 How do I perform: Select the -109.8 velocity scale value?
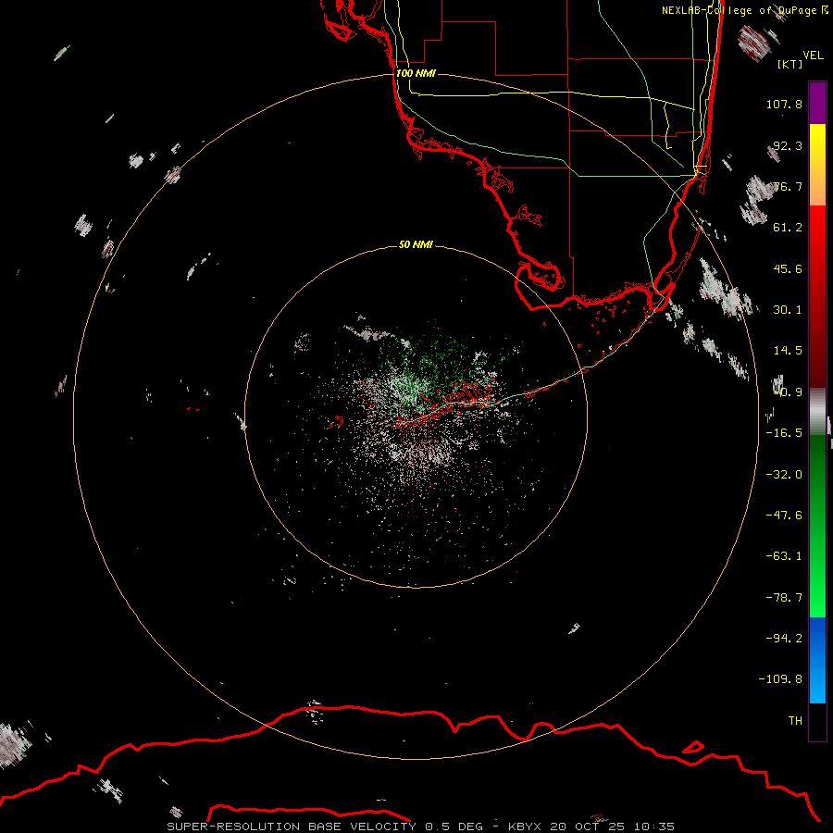780,679
